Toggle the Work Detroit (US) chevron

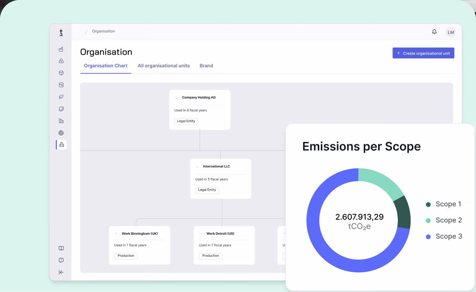coord(201,234)
